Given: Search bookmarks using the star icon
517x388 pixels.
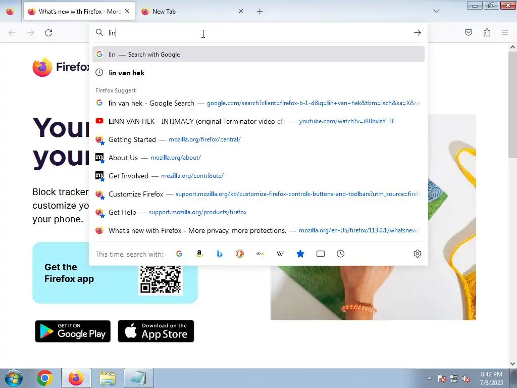Looking at the screenshot, I should 300,254.
